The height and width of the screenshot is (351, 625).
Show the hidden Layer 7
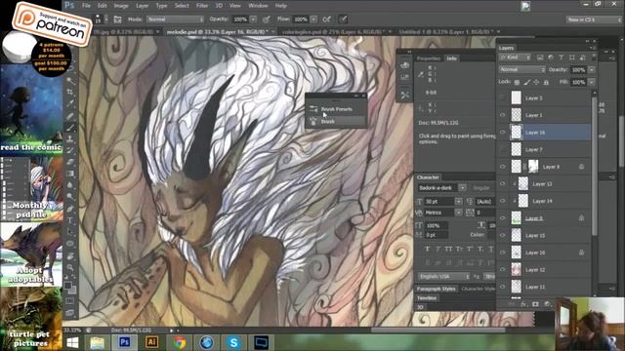coord(503,149)
